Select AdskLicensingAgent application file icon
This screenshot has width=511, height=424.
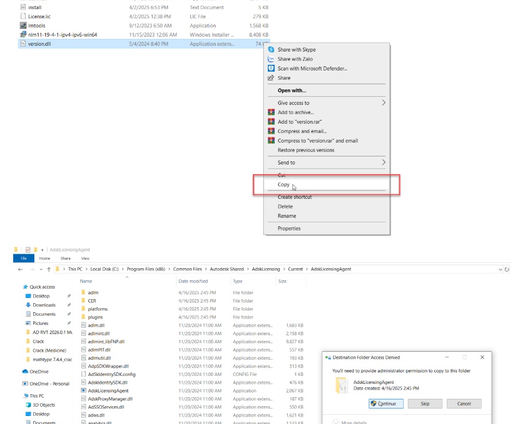pyautogui.click(x=84, y=391)
